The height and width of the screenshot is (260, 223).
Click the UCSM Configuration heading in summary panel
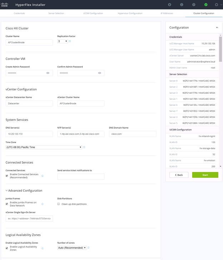pos(180,130)
